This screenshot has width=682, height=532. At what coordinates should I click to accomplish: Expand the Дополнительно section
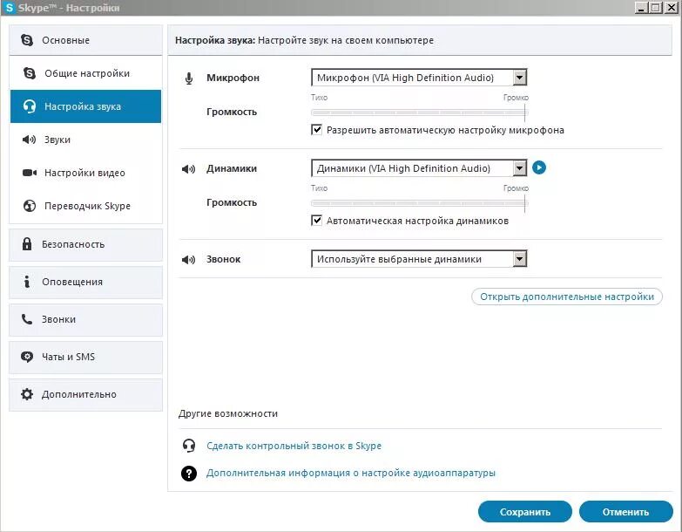(85, 394)
